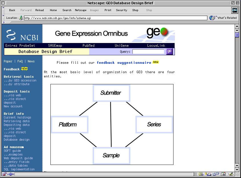Open the FAQ sidebar link
Screen dimensions: 241x178
pyautogui.click(x=20, y=61)
